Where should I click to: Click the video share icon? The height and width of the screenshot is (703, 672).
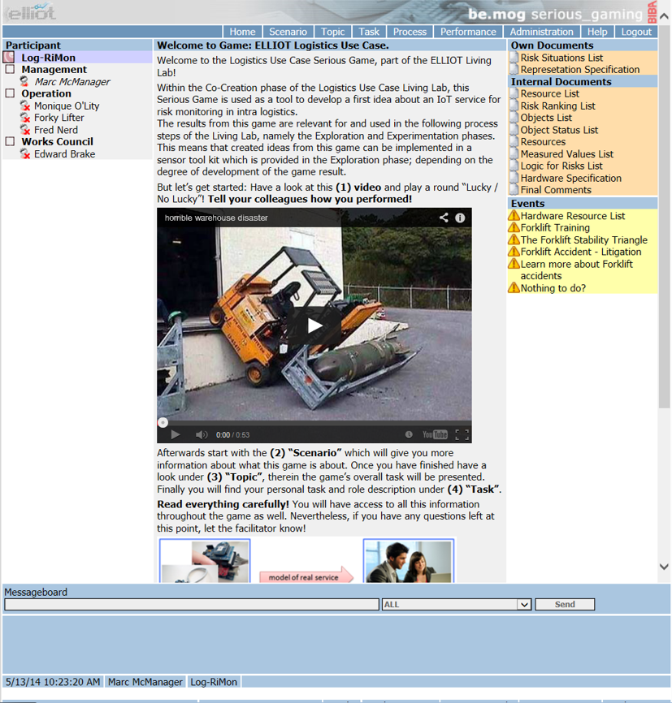[x=444, y=218]
